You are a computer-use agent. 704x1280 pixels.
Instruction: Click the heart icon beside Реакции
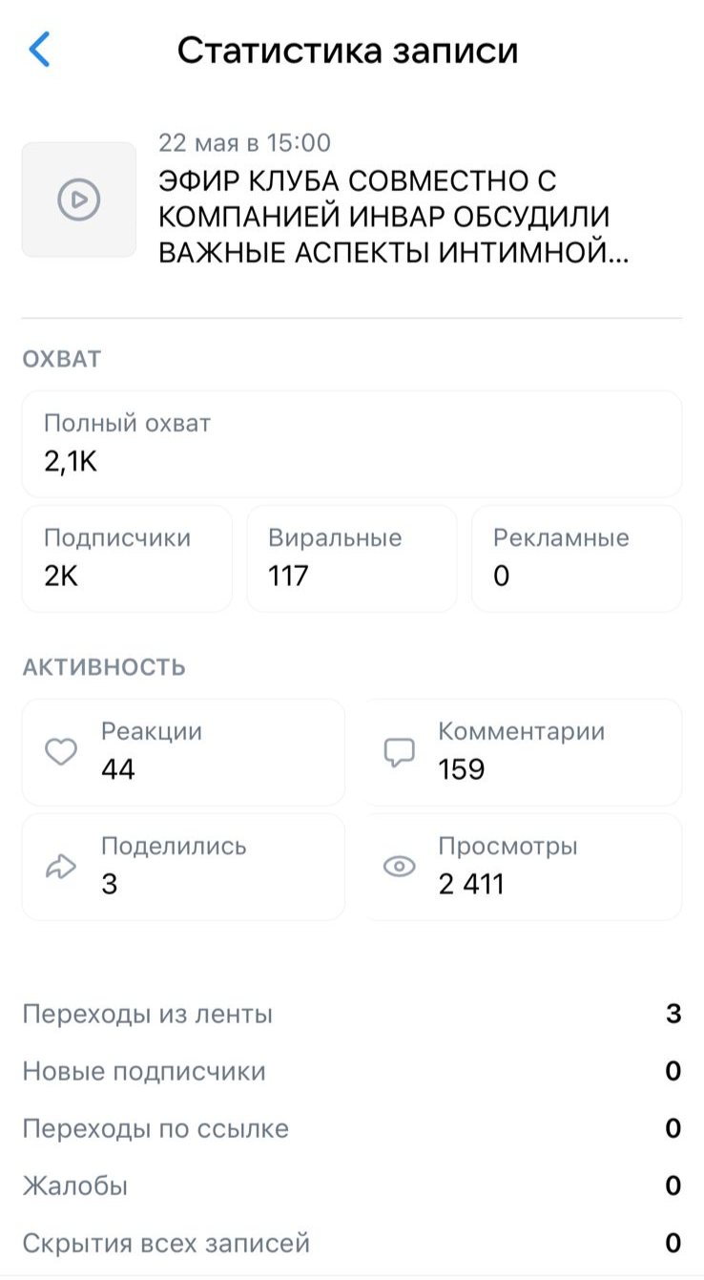[61, 752]
